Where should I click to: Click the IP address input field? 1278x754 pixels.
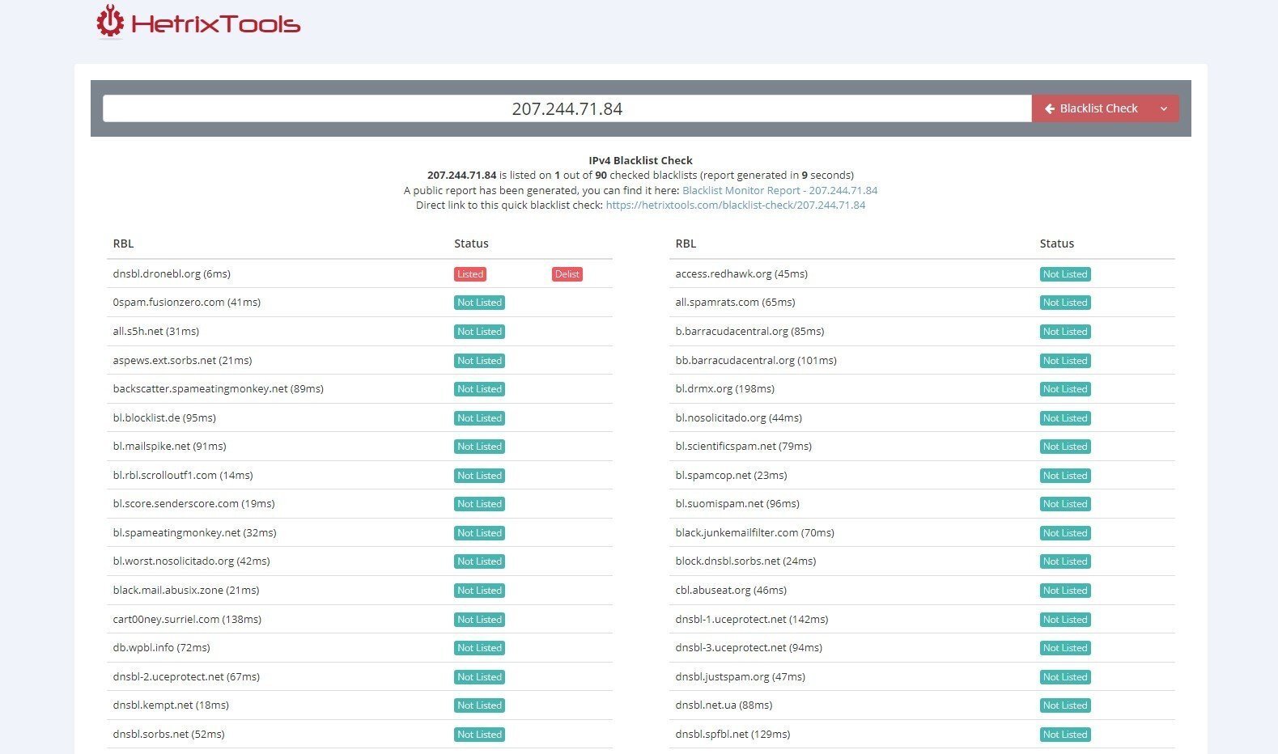pyautogui.click(x=567, y=108)
